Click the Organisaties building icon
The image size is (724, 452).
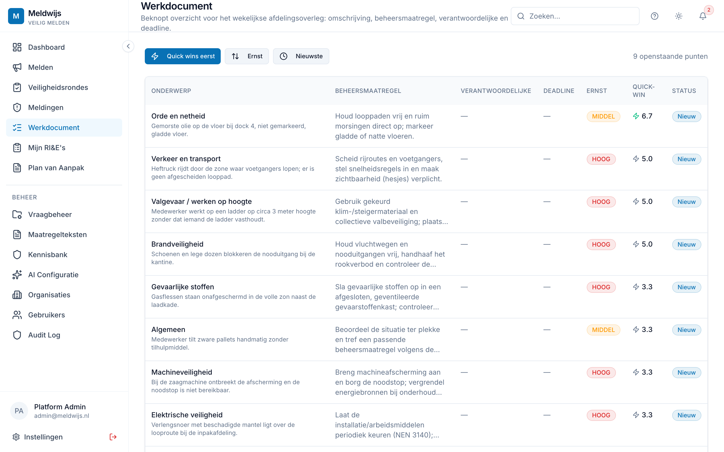click(17, 295)
